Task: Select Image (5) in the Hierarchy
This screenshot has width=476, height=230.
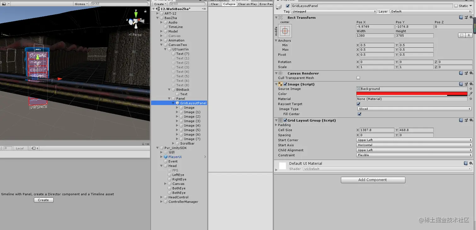Action: click(x=192, y=130)
